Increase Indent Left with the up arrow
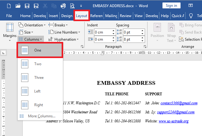The image size is (202, 136). point(113,31)
